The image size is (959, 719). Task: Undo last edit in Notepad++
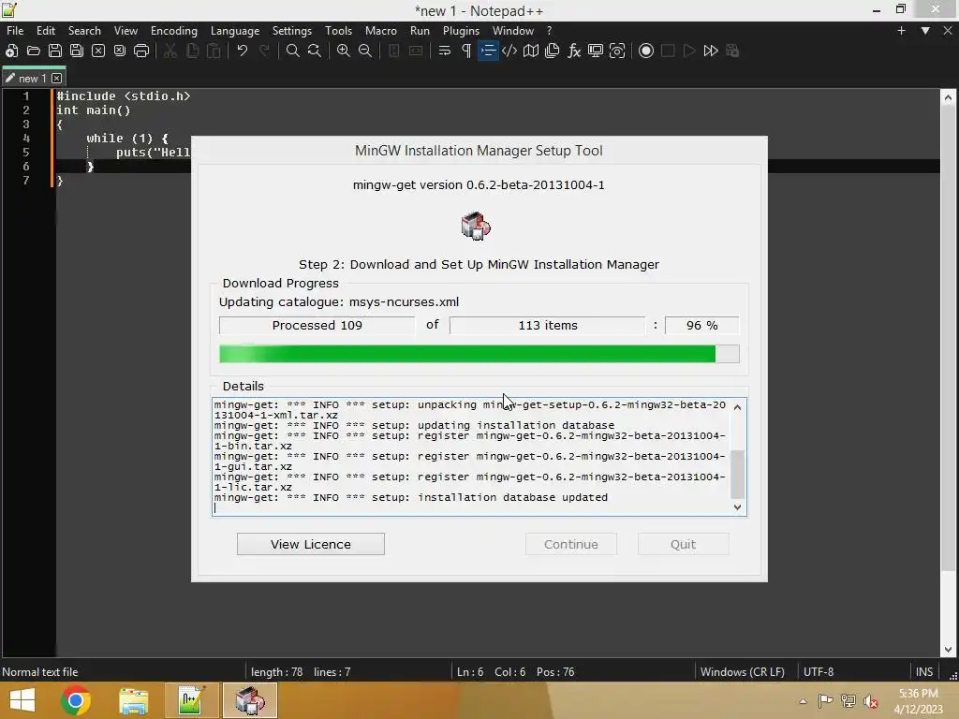243,51
